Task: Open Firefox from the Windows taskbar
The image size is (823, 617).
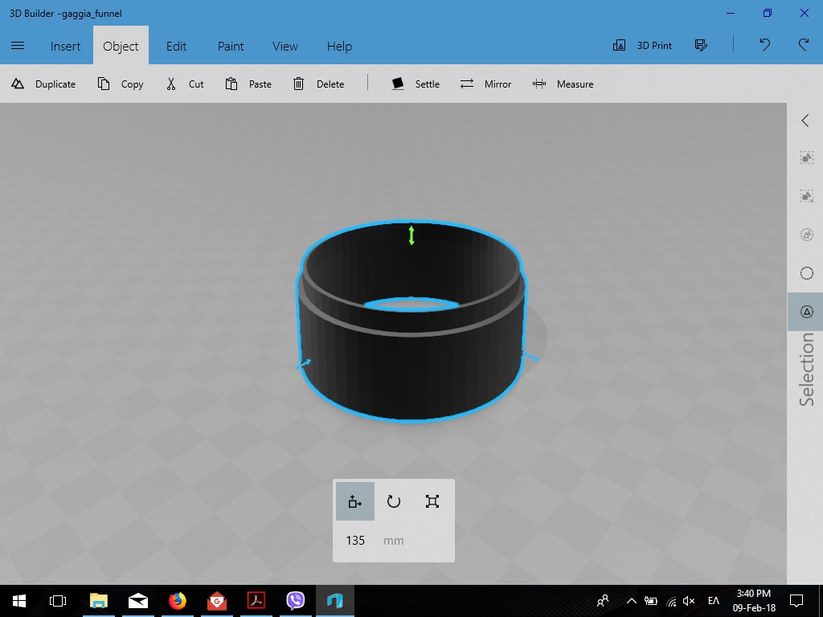Action: (x=177, y=600)
